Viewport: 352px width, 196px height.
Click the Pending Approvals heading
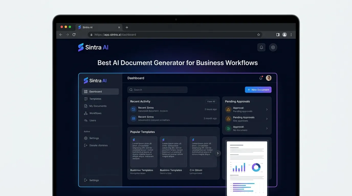pyautogui.click(x=237, y=102)
